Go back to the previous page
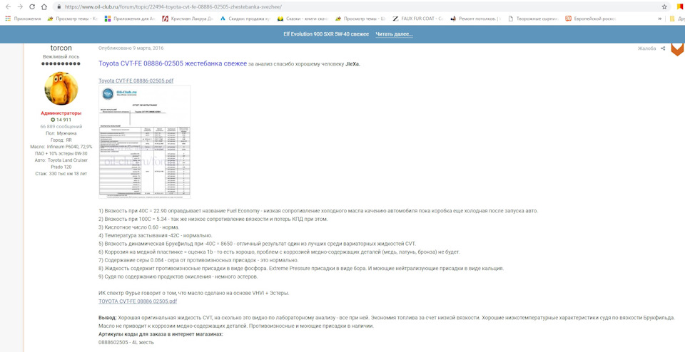 pos(8,7)
